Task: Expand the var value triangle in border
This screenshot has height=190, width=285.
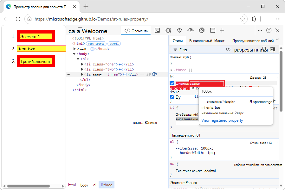Action: point(193,88)
